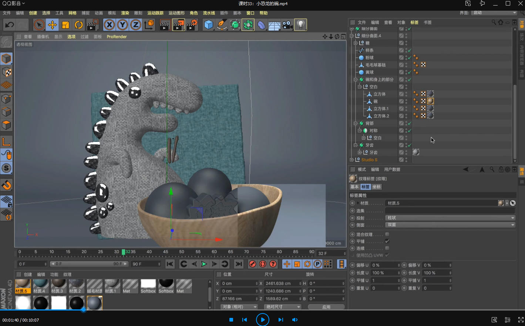Viewport: 525px width, 326px height.
Task: Switch to the 坐标 tab
Action: point(377,187)
